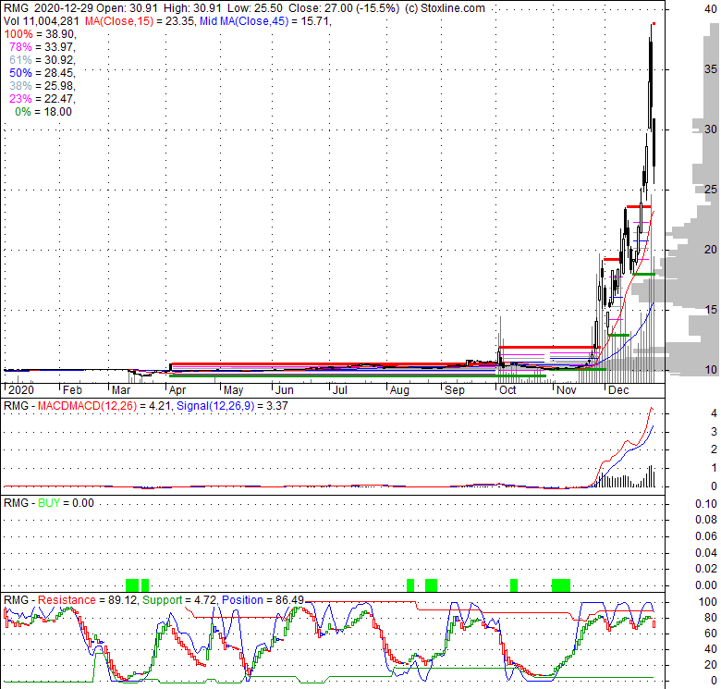Click the Vol 11,004,281 text
The height and width of the screenshot is (689, 721).
point(42,21)
